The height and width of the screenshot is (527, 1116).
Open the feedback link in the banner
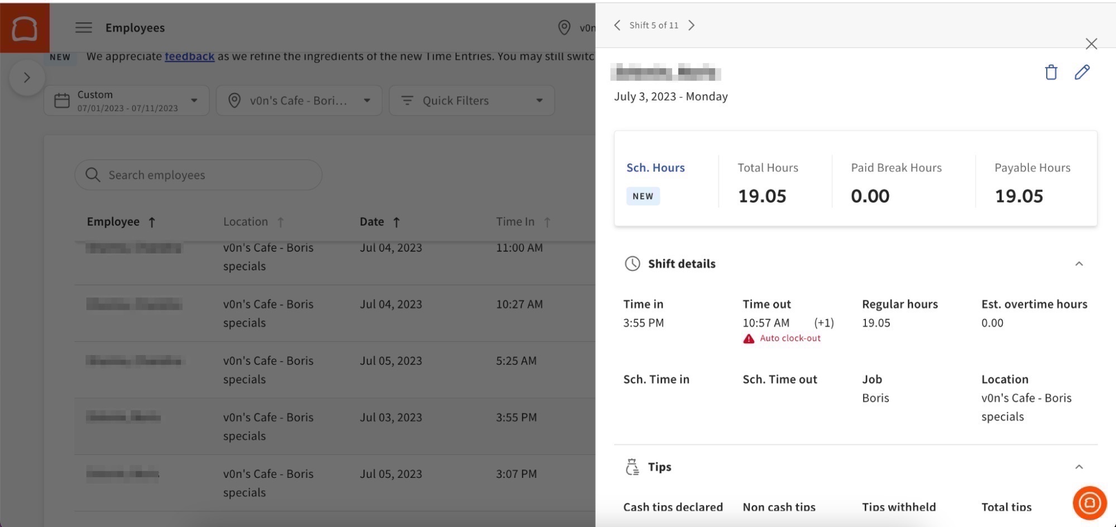tap(189, 56)
